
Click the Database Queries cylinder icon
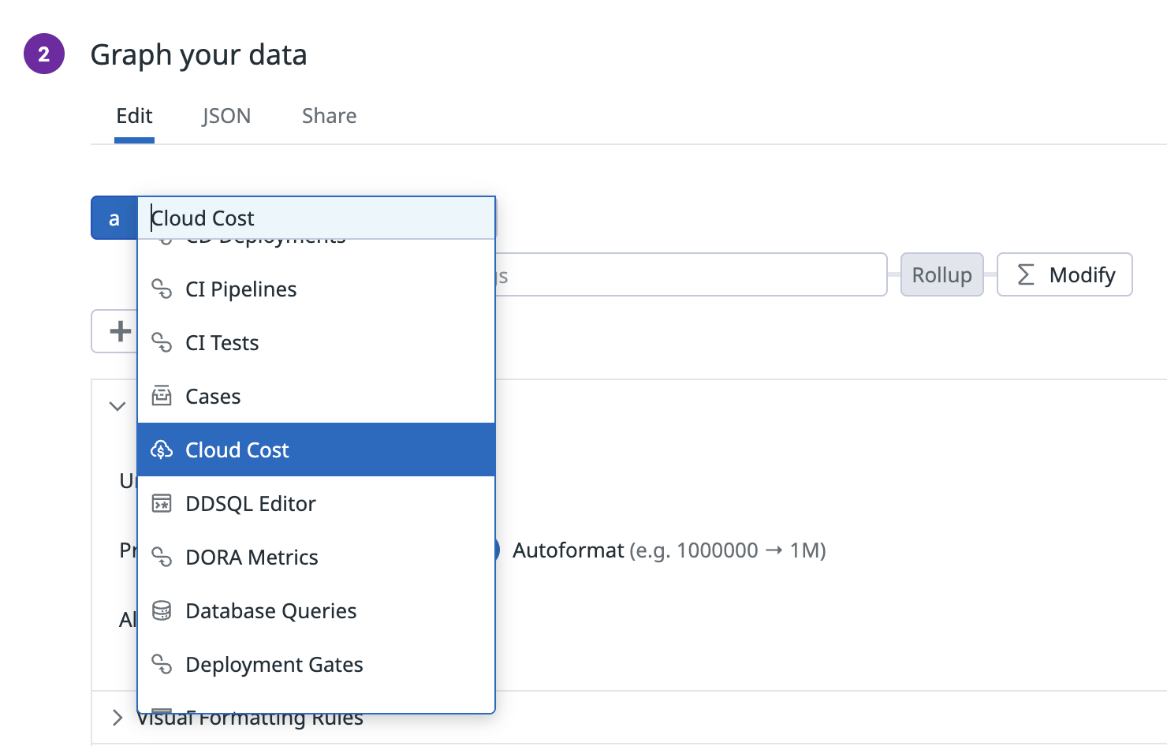pos(162,610)
